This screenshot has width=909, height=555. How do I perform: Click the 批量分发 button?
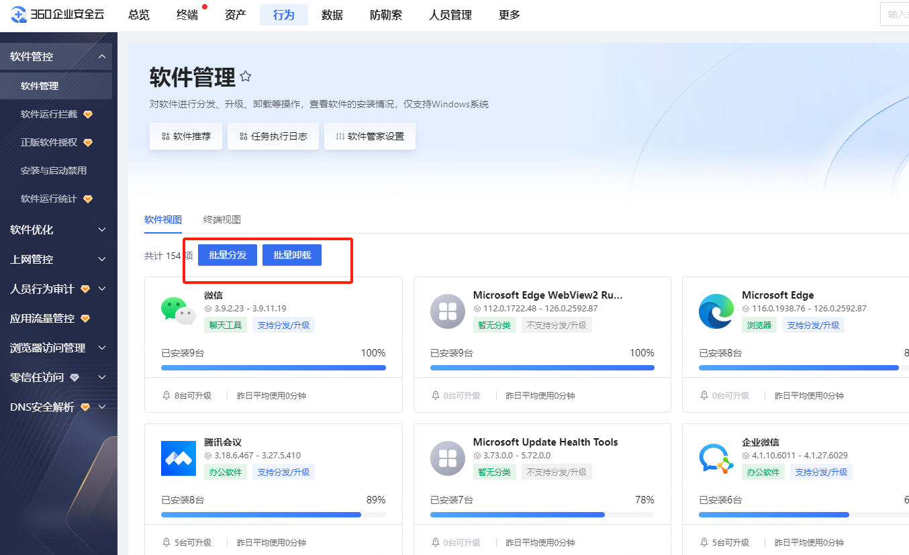pos(228,255)
